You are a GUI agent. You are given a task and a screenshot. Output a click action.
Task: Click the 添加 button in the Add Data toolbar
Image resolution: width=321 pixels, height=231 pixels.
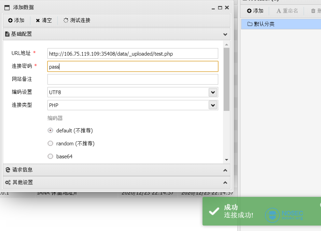pyautogui.click(x=16, y=20)
